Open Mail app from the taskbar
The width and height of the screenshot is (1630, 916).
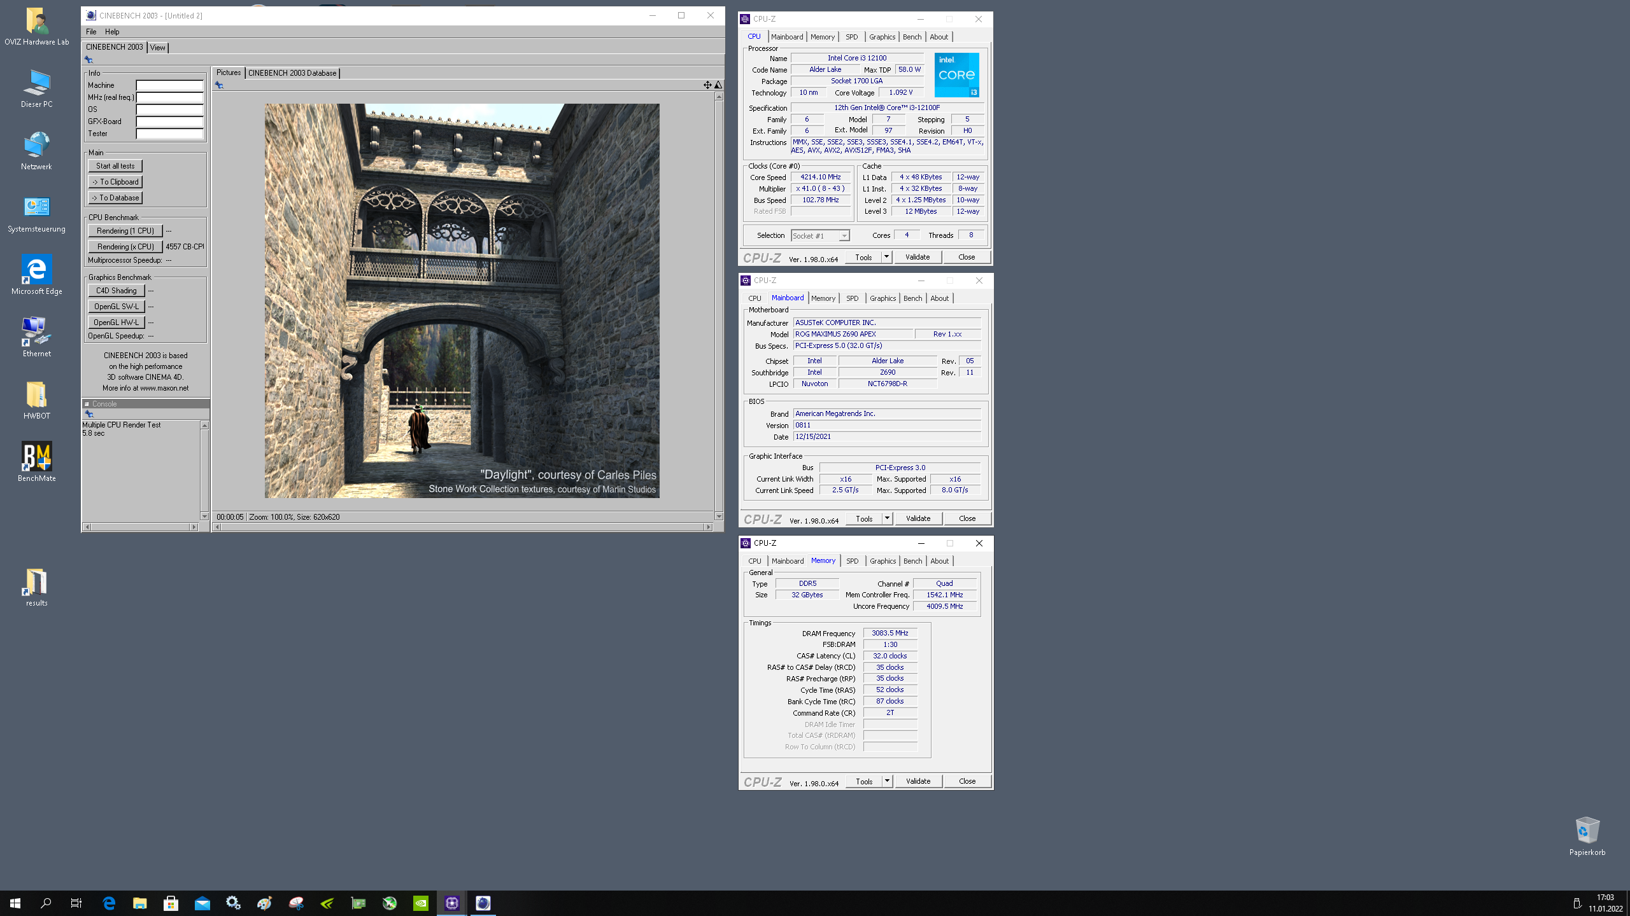point(202,903)
